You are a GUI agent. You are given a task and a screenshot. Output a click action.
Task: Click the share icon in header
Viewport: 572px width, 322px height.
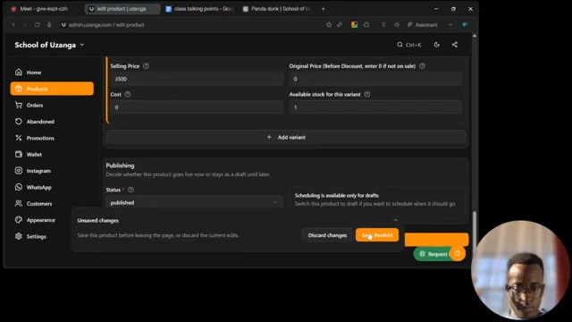[x=455, y=45]
